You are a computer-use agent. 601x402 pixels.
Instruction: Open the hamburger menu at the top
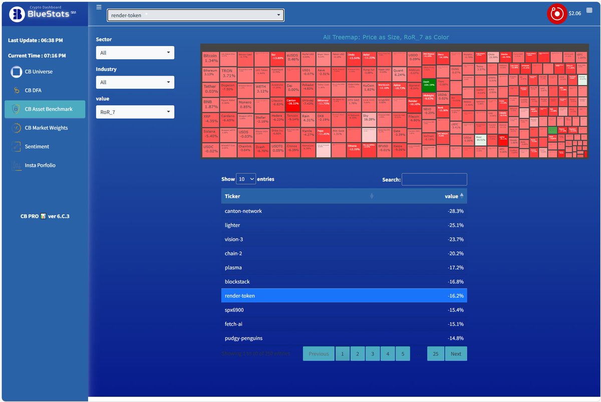99,7
